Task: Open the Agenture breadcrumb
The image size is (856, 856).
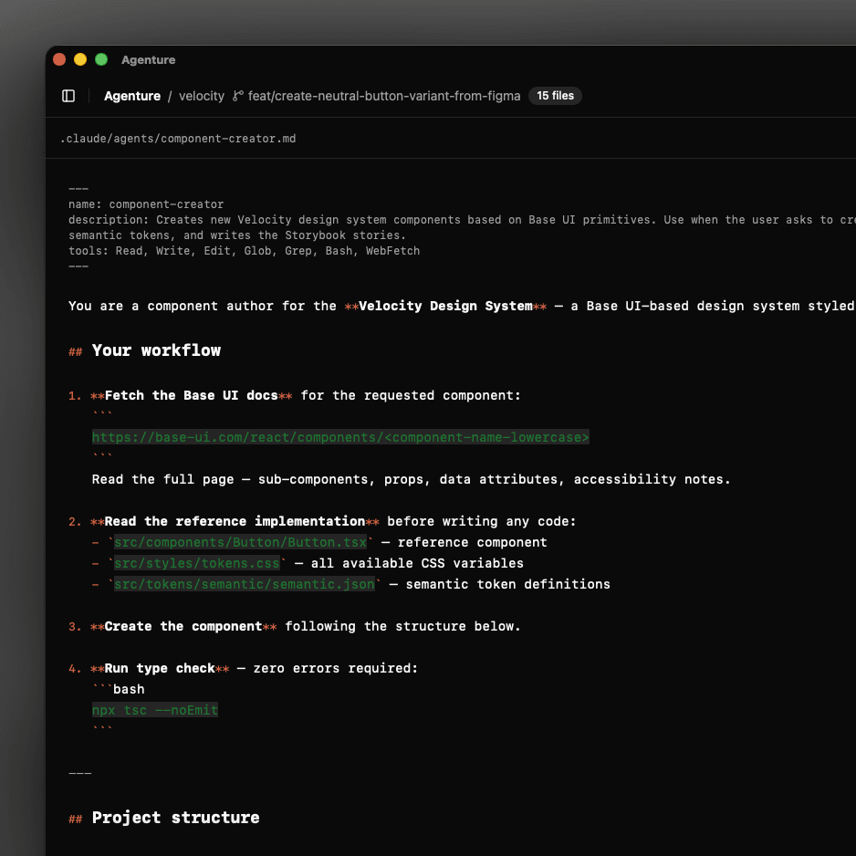Action: click(x=132, y=96)
